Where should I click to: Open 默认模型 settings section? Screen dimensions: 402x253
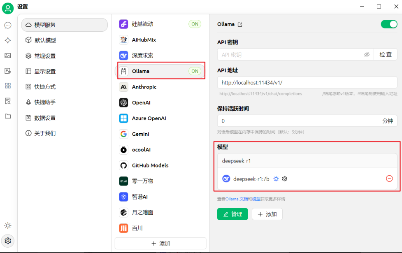pyautogui.click(x=64, y=40)
